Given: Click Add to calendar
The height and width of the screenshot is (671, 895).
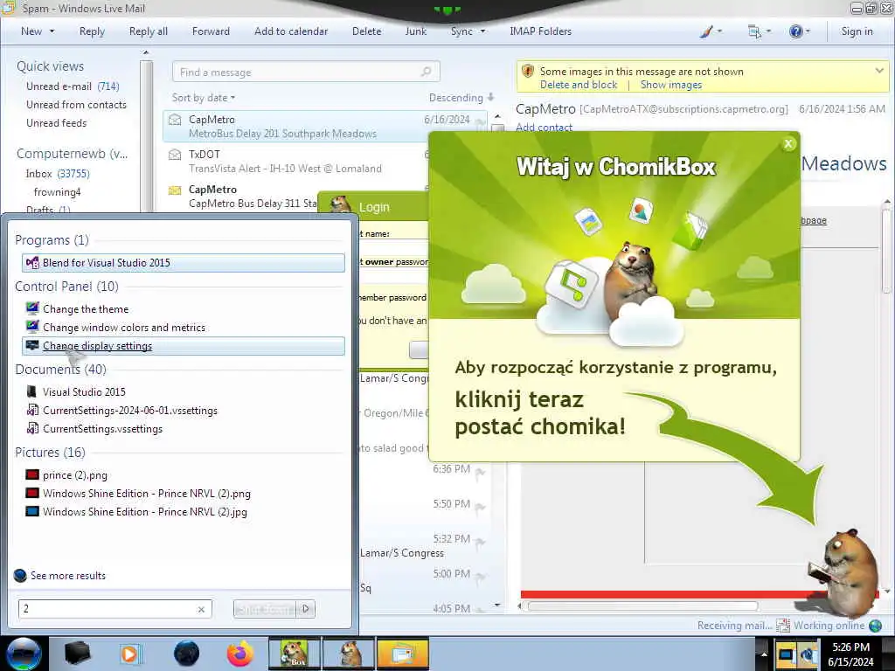Looking at the screenshot, I should 291,31.
